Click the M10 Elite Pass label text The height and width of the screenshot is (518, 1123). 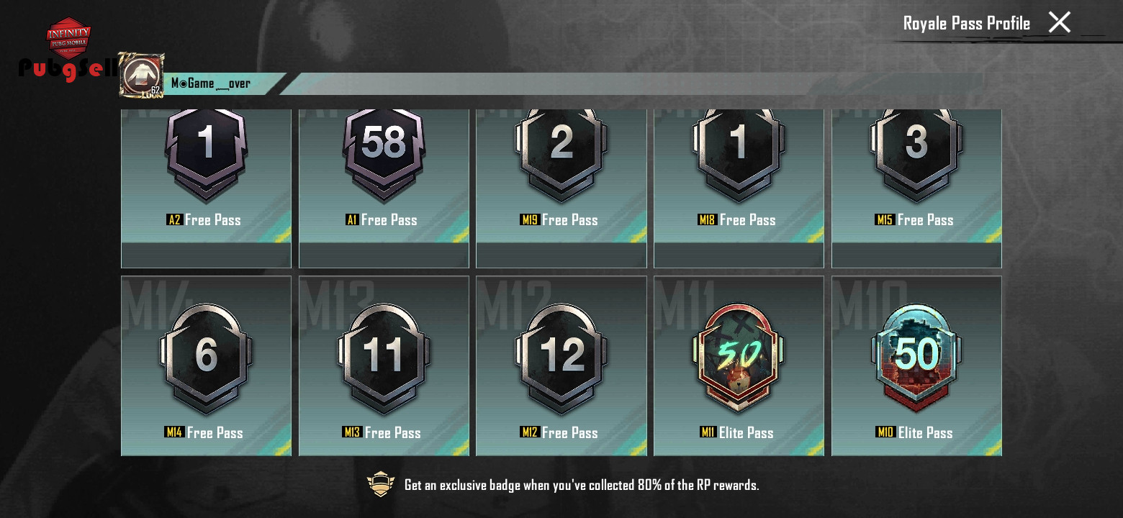(914, 432)
